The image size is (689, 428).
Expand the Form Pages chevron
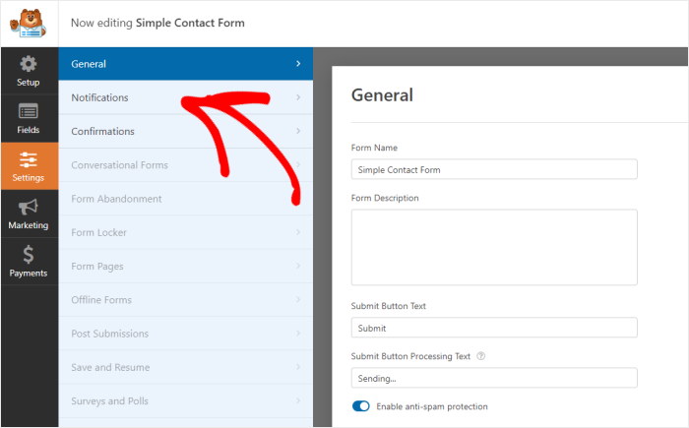tap(298, 266)
